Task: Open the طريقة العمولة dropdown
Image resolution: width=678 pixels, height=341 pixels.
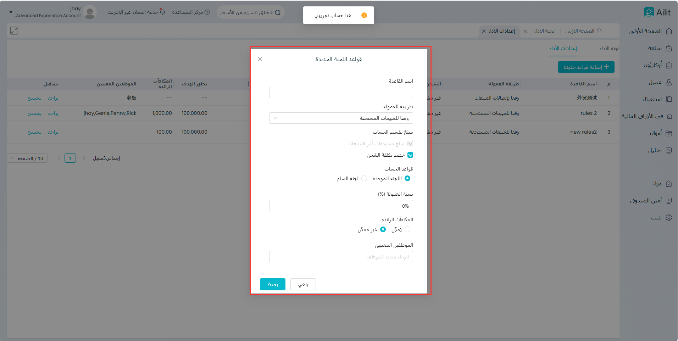Action: (341, 118)
